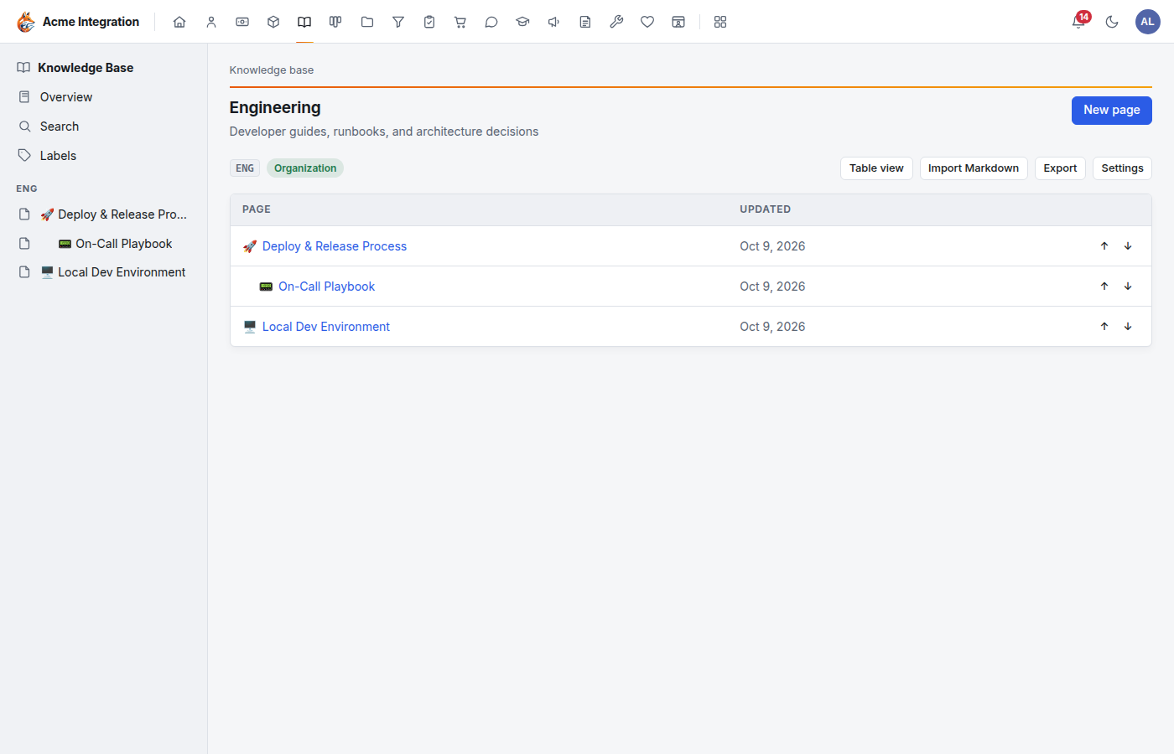Open the clipboard checkmark icon in top navigation
Image resolution: width=1174 pixels, height=754 pixels.
coord(429,22)
